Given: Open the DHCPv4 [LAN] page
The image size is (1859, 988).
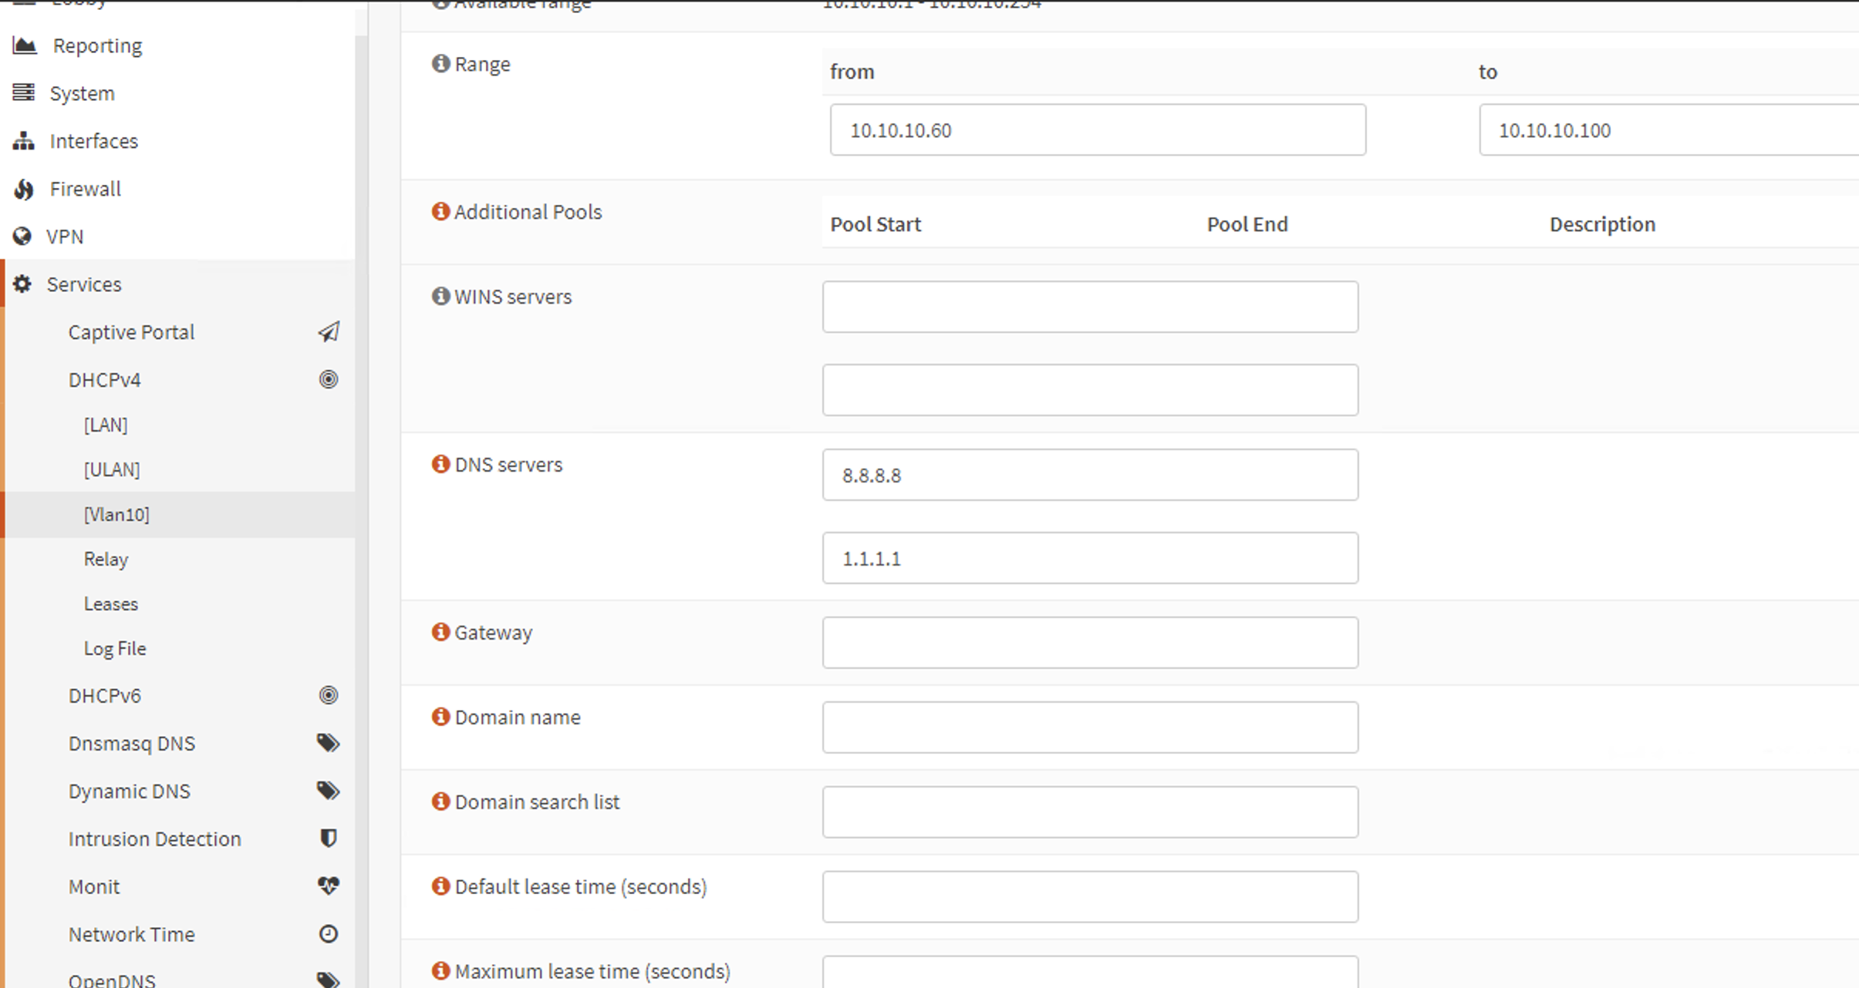Looking at the screenshot, I should [x=106, y=425].
